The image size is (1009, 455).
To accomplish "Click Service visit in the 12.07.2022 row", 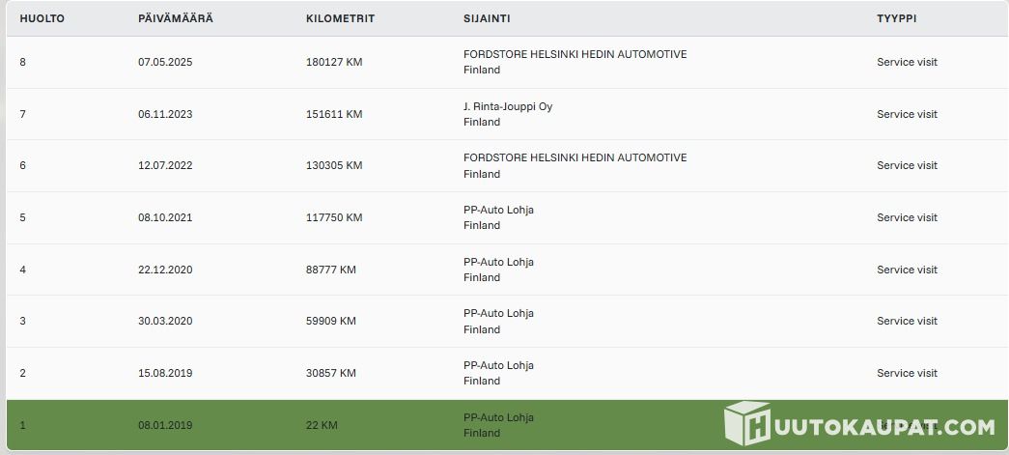I will (x=907, y=165).
